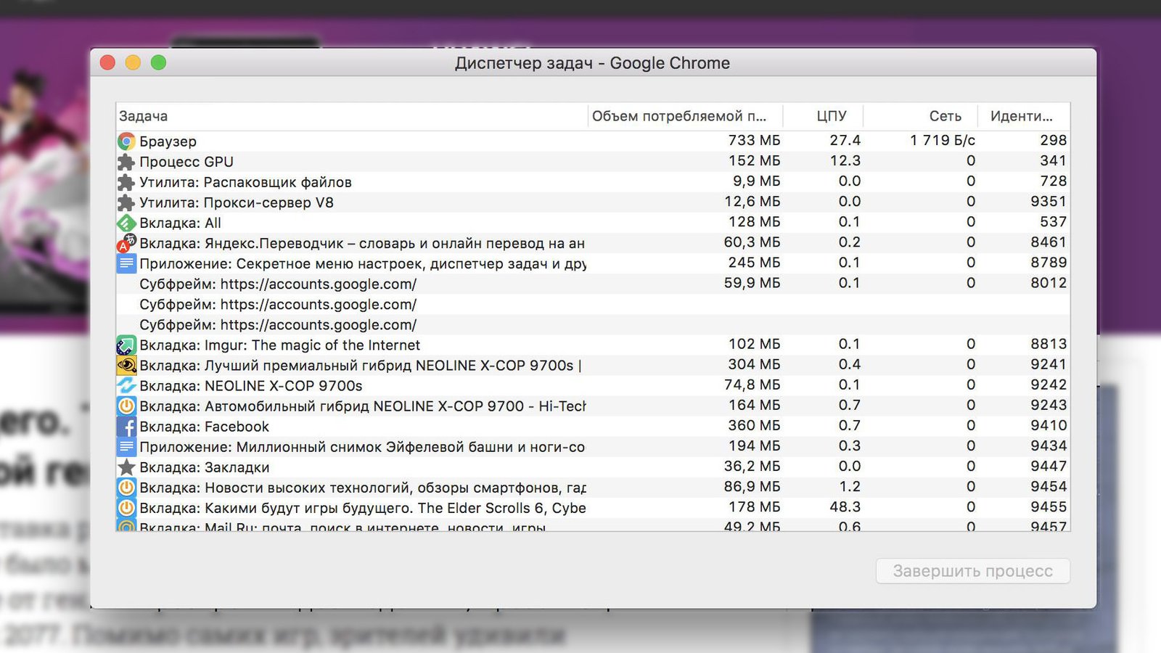Click the Завершить процесс button
This screenshot has height=653, width=1161.
pos(973,571)
